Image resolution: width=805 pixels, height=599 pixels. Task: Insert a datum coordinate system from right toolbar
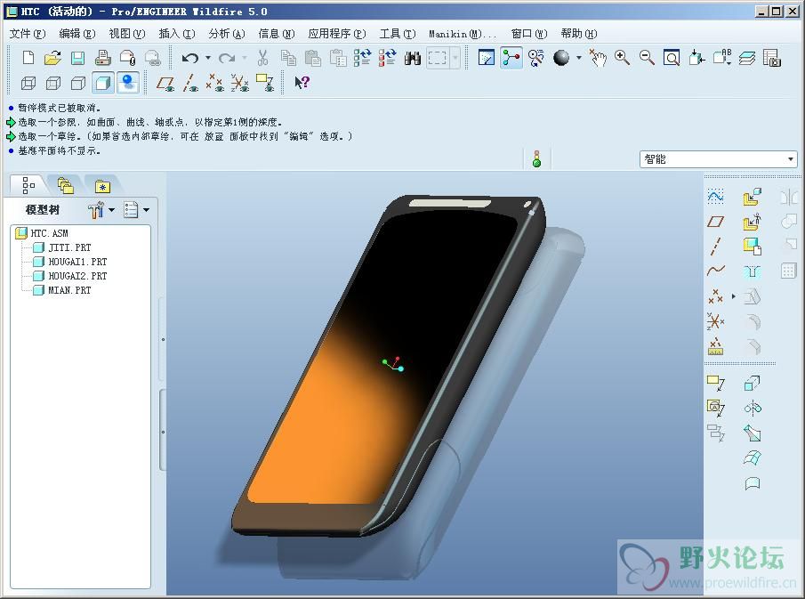tap(716, 321)
